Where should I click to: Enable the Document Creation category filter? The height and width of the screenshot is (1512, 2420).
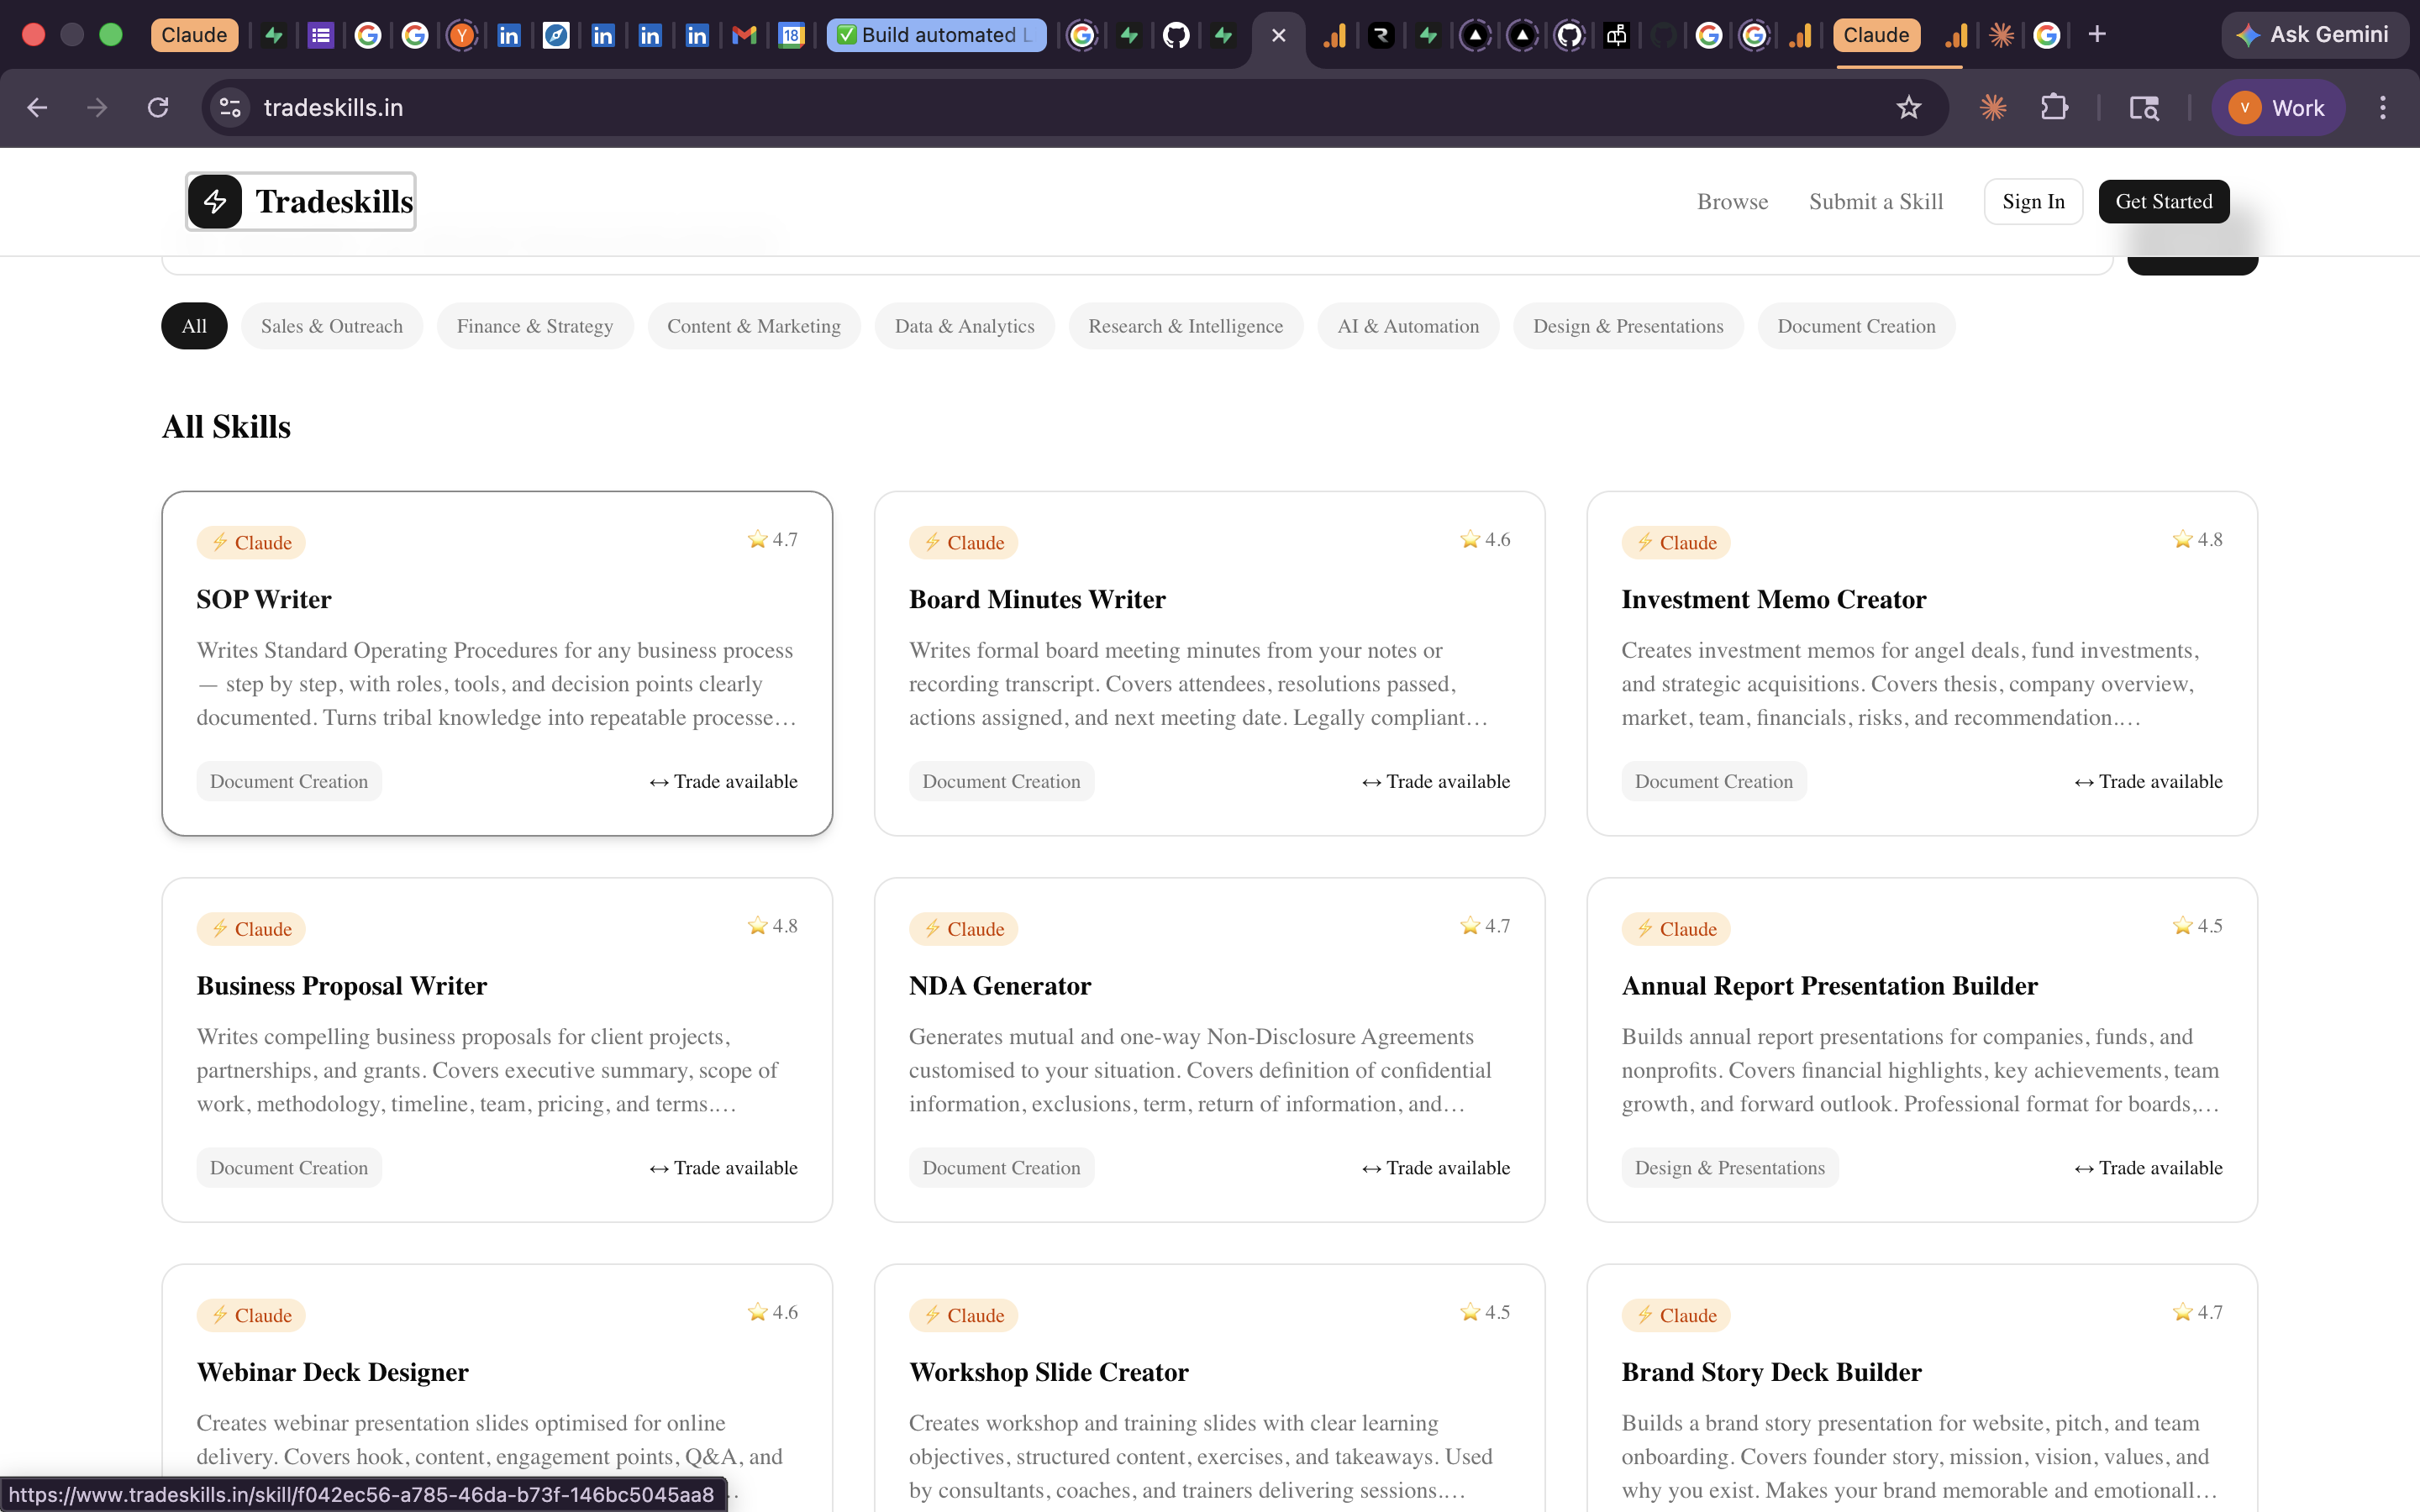click(x=1856, y=325)
